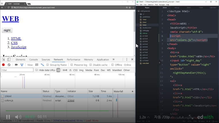Click the night button on the web page
This screenshot has height=123, width=219.
tap(7, 30)
